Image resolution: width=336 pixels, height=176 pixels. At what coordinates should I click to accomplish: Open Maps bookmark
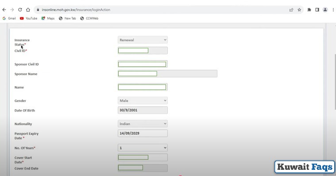[48, 19]
